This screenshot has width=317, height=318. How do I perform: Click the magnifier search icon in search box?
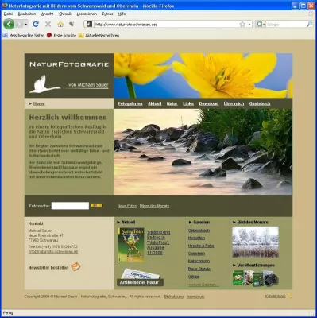309,25
